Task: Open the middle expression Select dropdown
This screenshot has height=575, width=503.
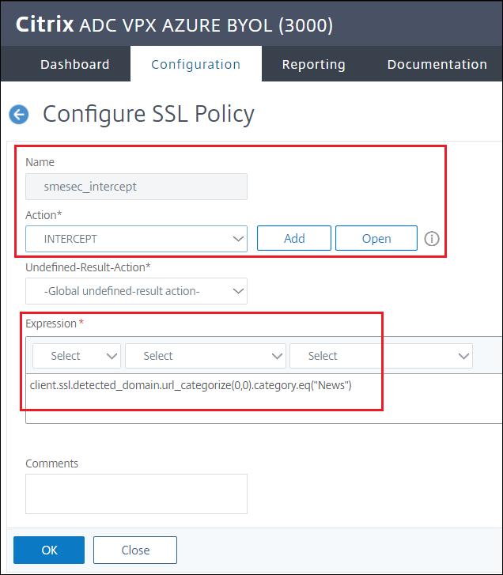Action: point(206,356)
